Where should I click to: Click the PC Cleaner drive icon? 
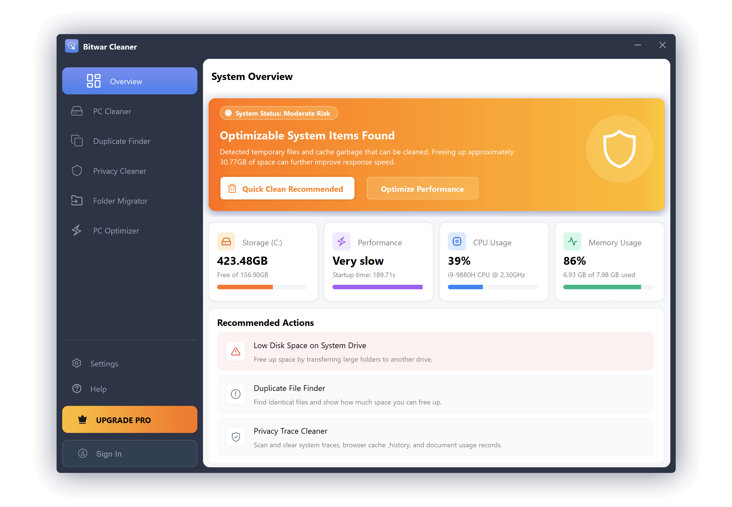tap(77, 111)
